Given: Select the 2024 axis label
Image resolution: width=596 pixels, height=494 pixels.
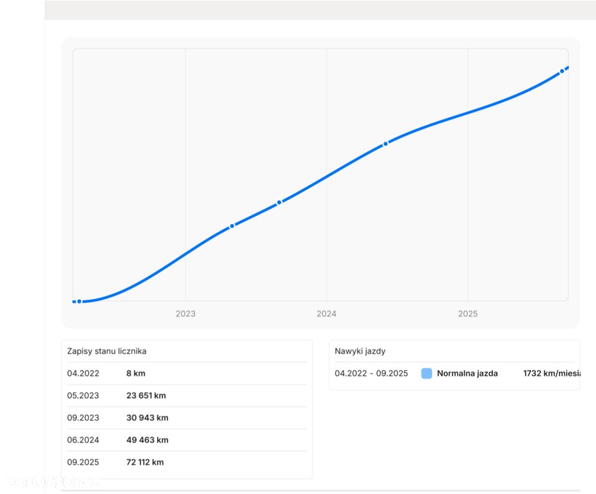Looking at the screenshot, I should click(x=327, y=313).
